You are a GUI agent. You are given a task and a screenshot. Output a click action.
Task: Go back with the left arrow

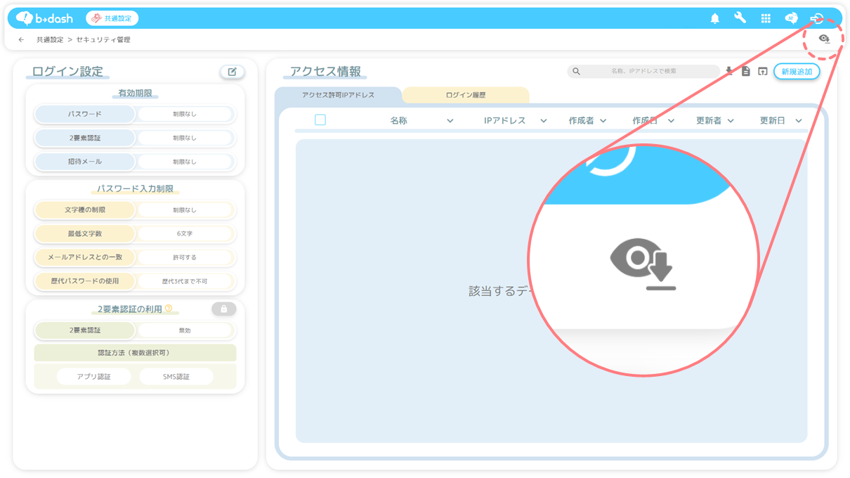click(x=21, y=40)
